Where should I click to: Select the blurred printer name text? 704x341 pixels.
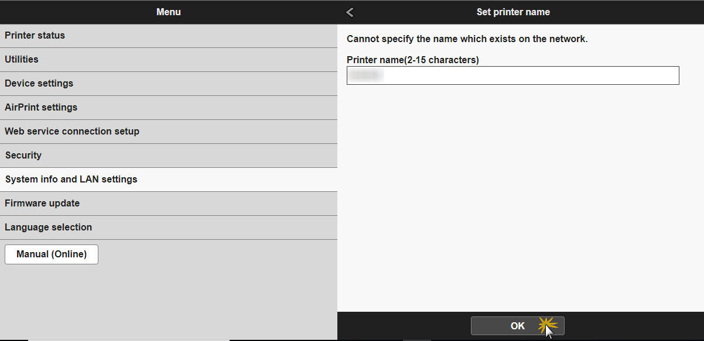[x=366, y=75]
